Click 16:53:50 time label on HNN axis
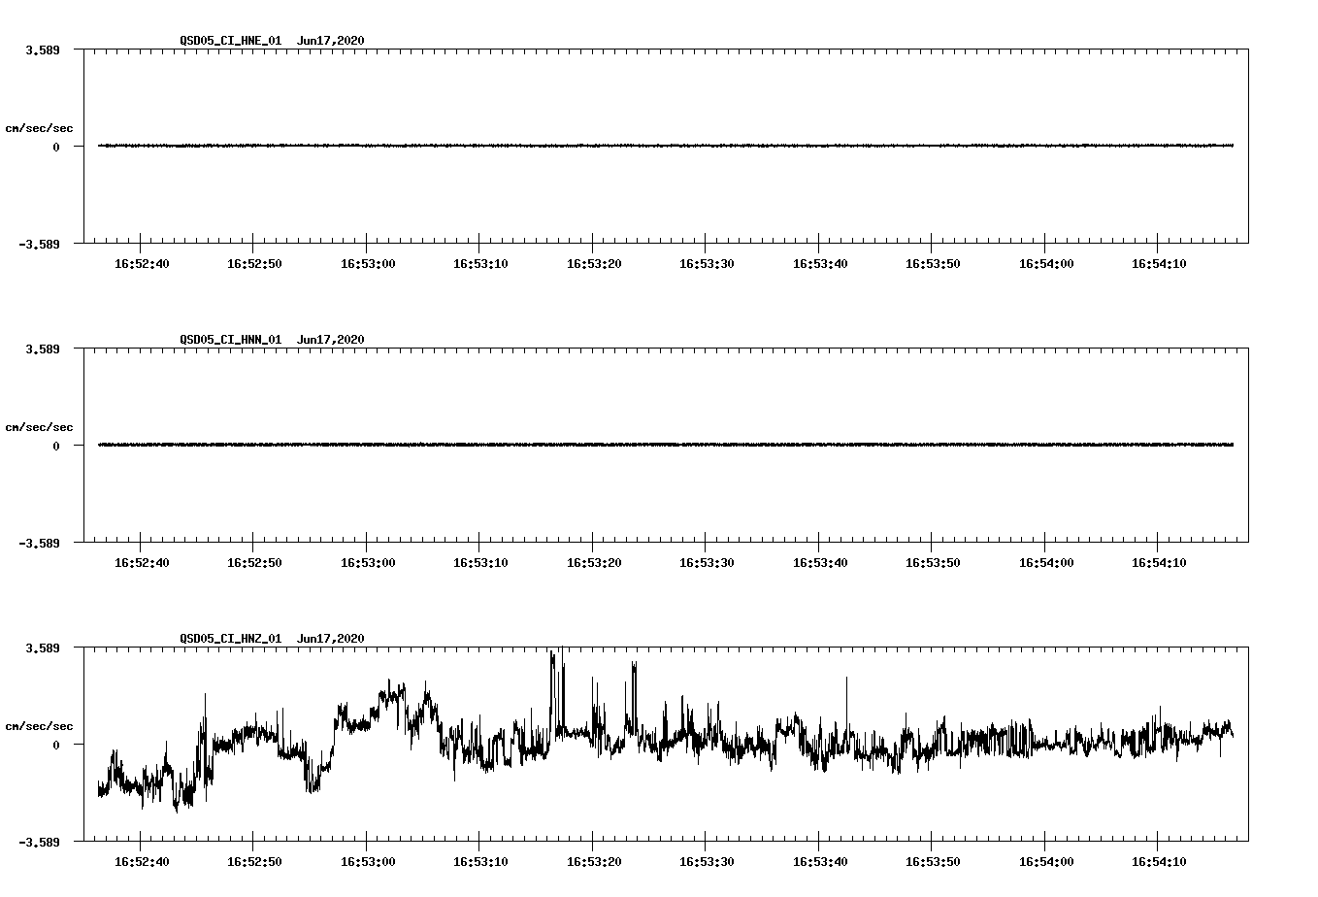Screen dimensions: 1318x897 pos(933,563)
